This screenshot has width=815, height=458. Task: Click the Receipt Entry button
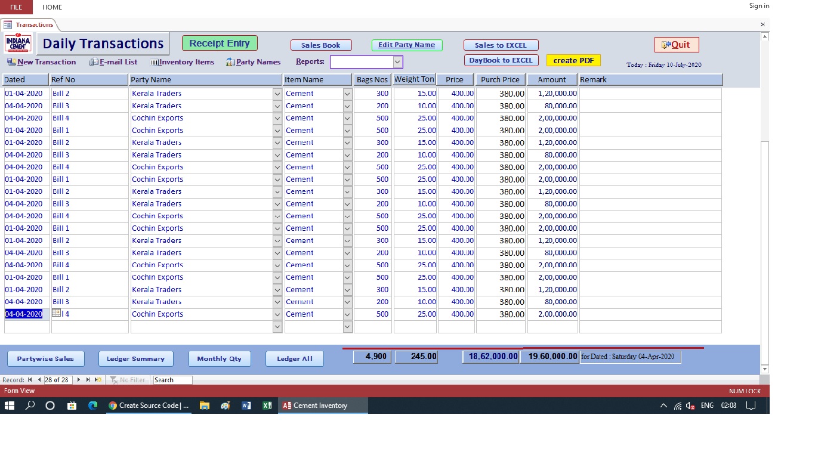click(x=220, y=43)
